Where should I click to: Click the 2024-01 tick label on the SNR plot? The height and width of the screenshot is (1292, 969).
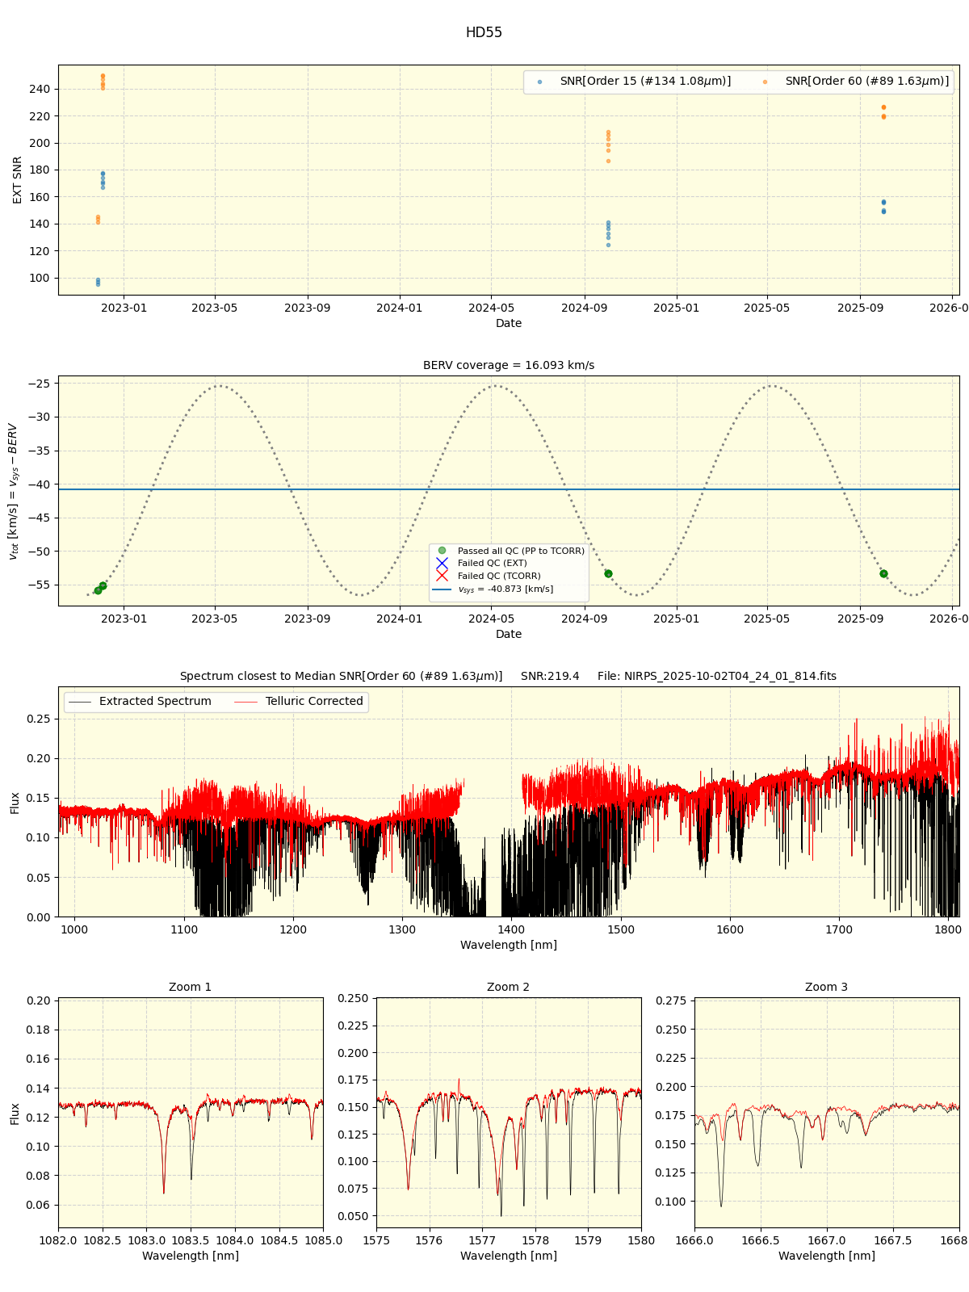coord(400,307)
